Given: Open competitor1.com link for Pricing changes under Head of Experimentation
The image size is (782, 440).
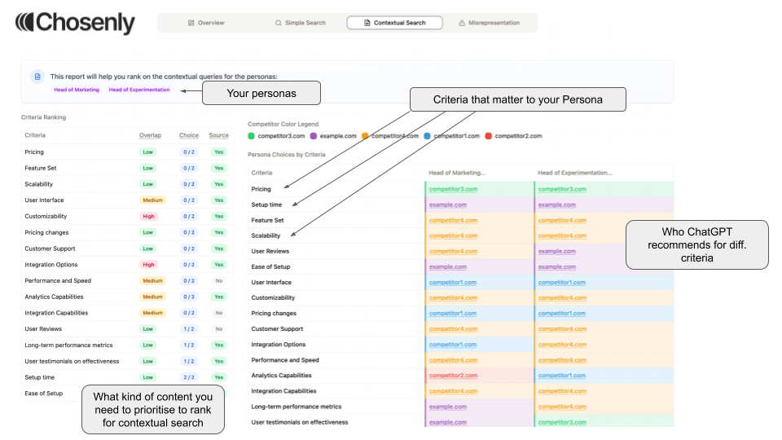Looking at the screenshot, I should 561,313.
